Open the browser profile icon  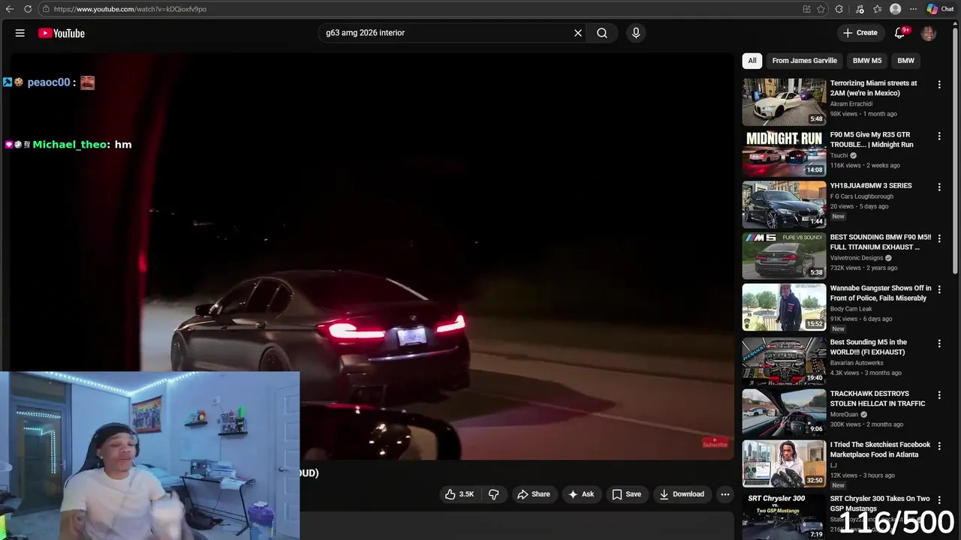pyautogui.click(x=895, y=9)
